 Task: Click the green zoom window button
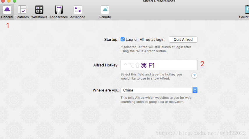pos(15,1)
